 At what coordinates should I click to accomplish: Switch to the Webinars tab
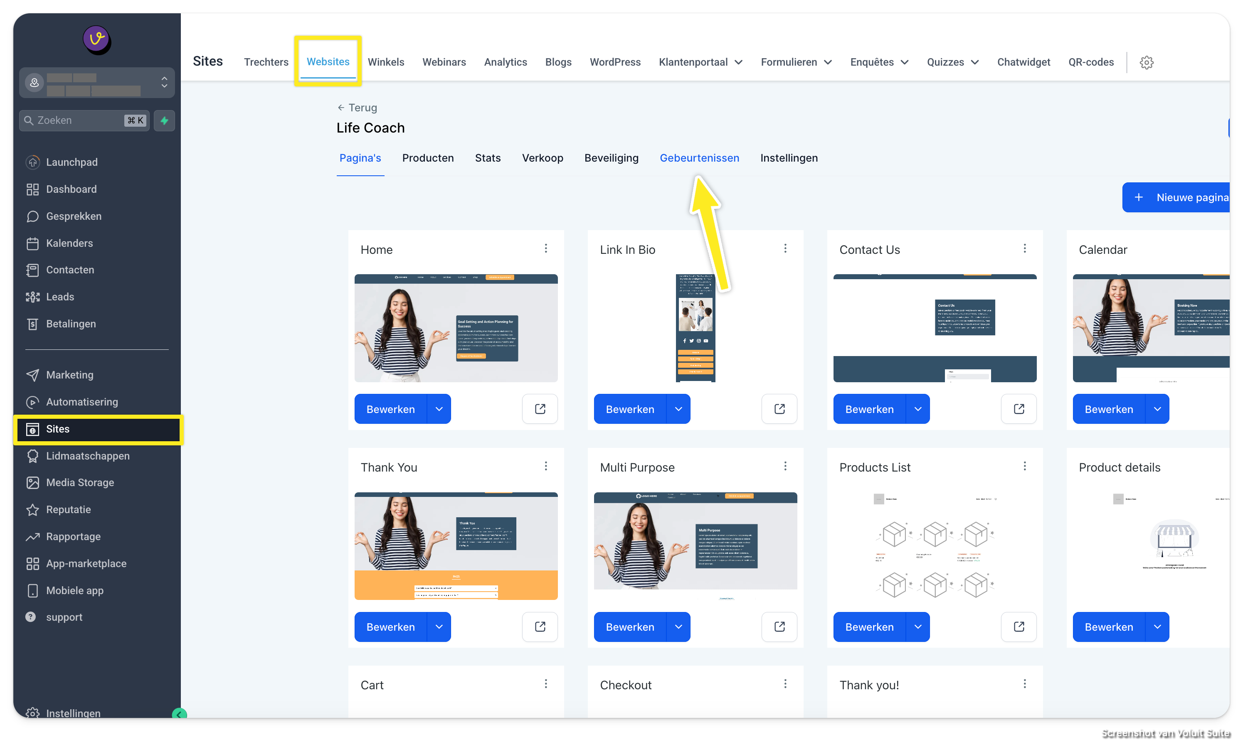pyautogui.click(x=444, y=62)
